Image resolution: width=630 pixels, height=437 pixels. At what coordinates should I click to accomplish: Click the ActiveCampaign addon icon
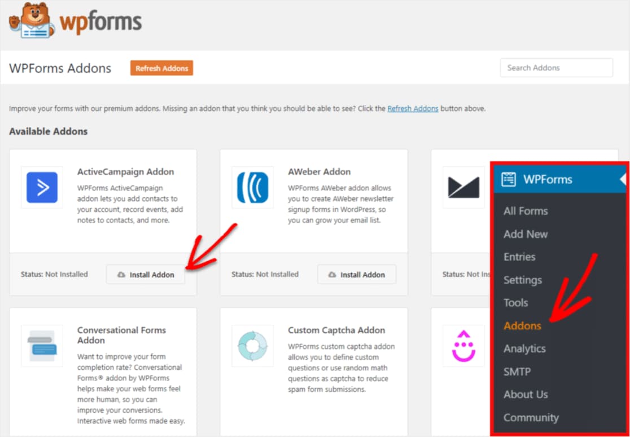pyautogui.click(x=42, y=188)
